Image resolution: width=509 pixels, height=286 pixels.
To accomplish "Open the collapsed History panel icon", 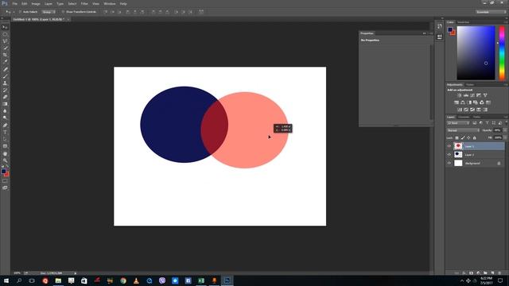I will (x=439, y=26).
